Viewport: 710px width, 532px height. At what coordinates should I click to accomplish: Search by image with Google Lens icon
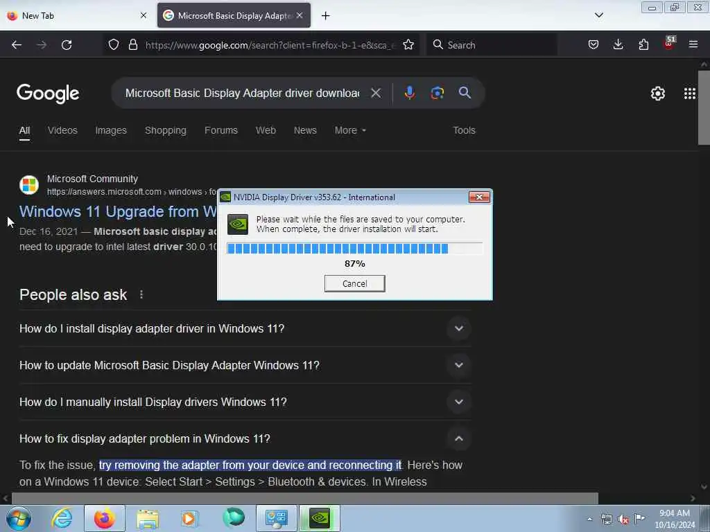(x=437, y=93)
